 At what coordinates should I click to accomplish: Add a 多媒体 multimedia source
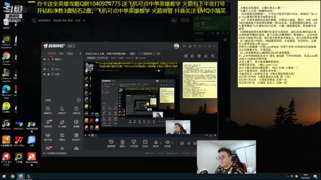coord(145,144)
